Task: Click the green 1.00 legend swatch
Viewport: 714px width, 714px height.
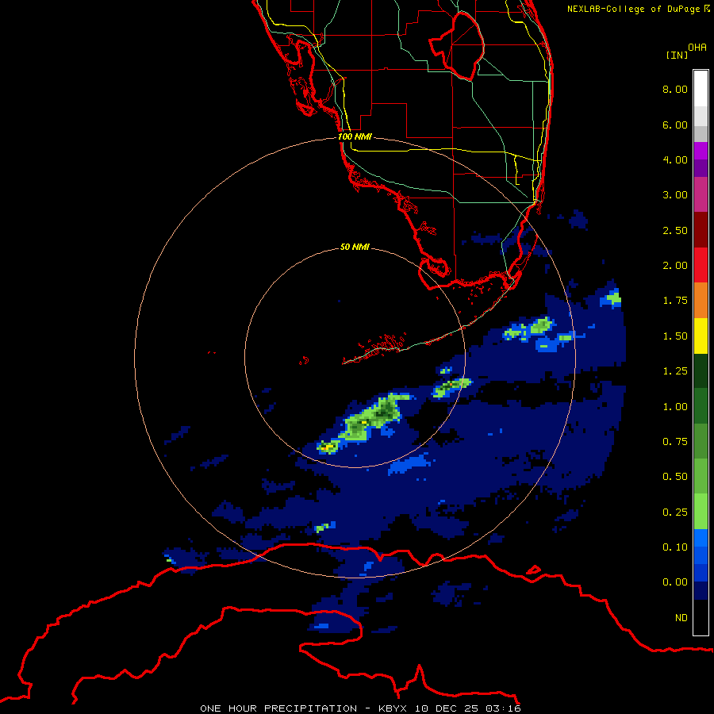Action: point(701,406)
